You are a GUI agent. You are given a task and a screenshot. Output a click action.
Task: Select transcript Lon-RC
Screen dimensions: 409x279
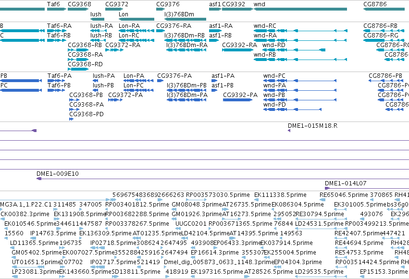pyautogui.click(x=136, y=40)
